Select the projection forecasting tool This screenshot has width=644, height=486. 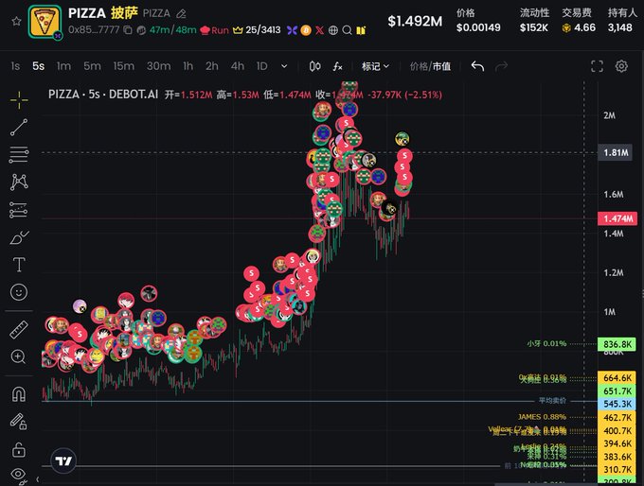point(19,210)
